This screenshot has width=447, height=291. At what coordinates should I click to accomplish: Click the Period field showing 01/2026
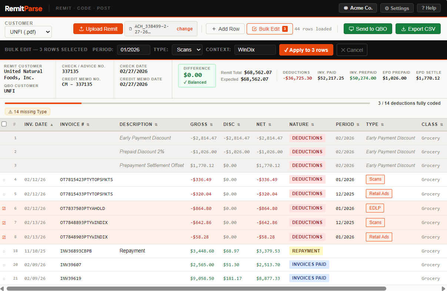click(134, 50)
